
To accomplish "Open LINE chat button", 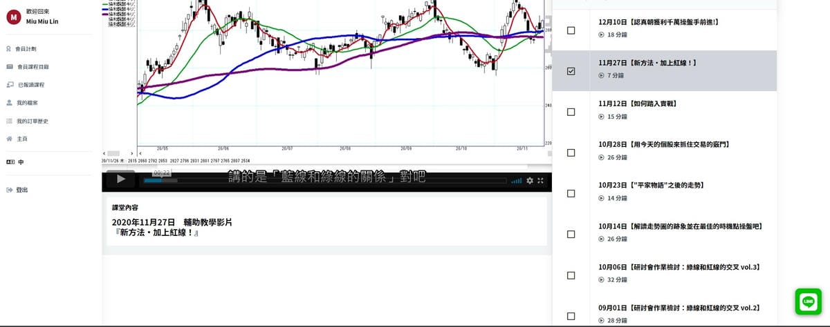I will tap(808, 302).
